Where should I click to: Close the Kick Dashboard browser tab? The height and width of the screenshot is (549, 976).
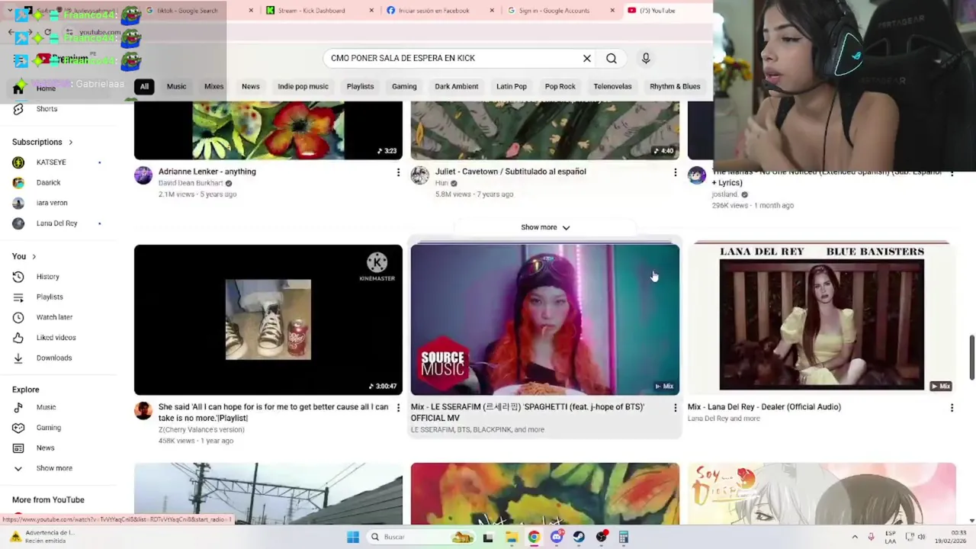(371, 11)
